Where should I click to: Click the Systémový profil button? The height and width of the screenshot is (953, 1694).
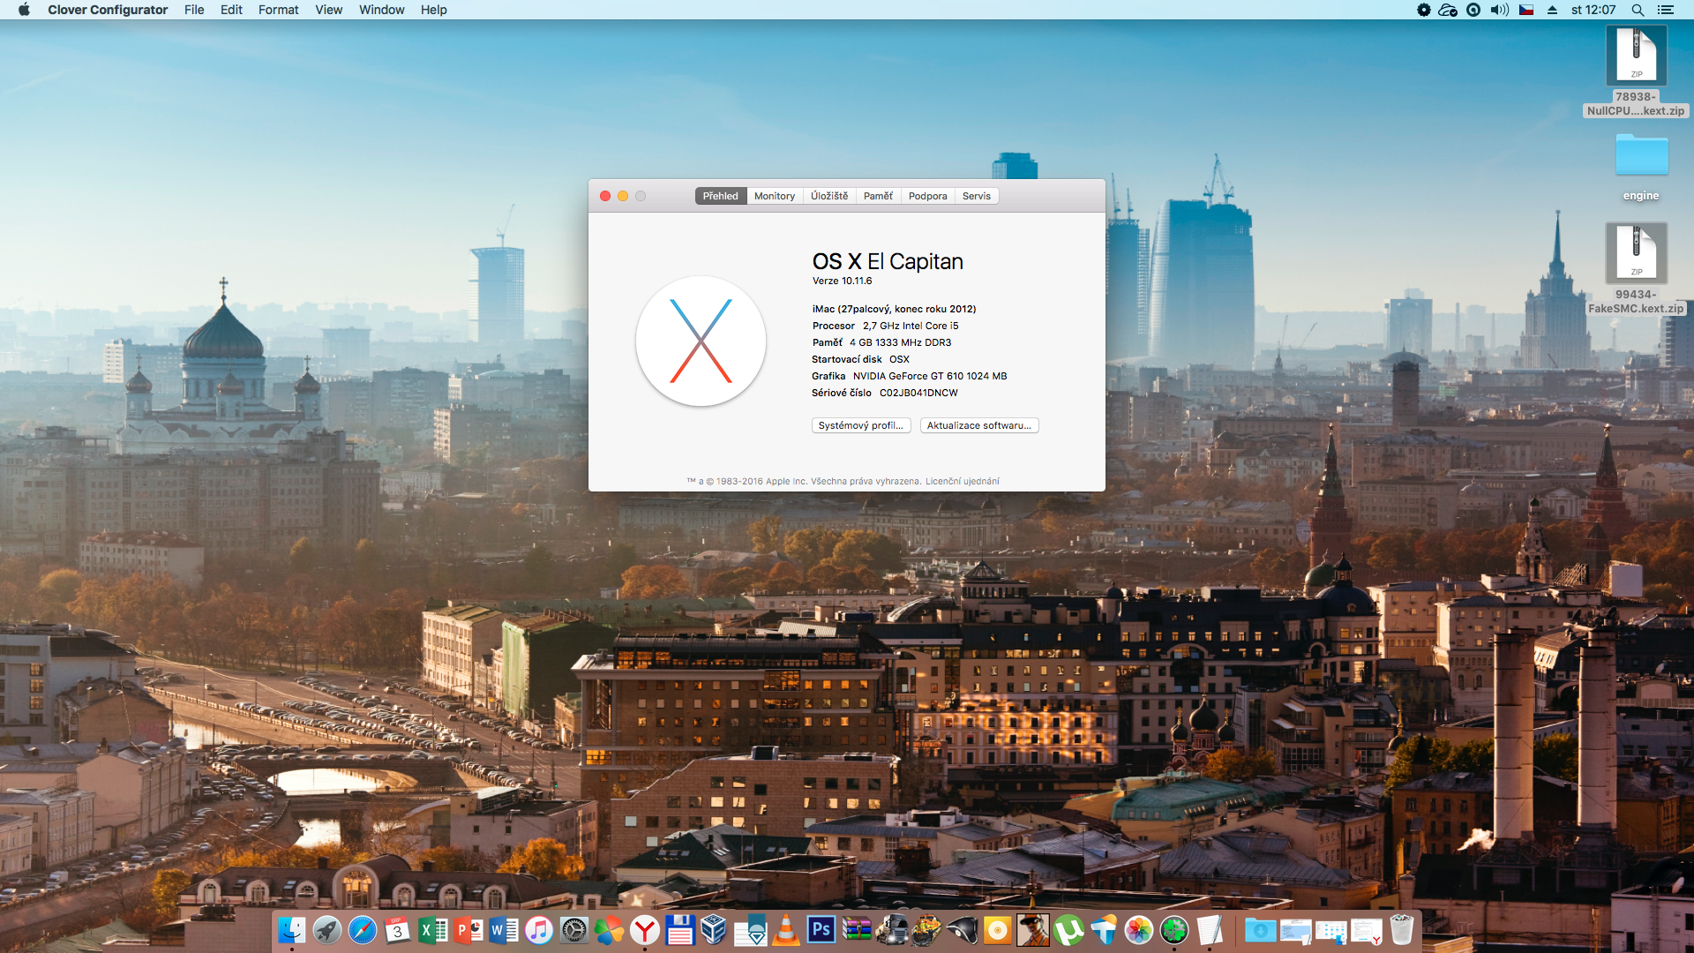click(860, 425)
